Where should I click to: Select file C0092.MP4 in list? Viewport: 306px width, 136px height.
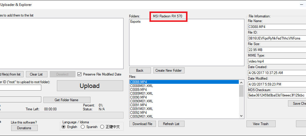[x=184, y=113]
